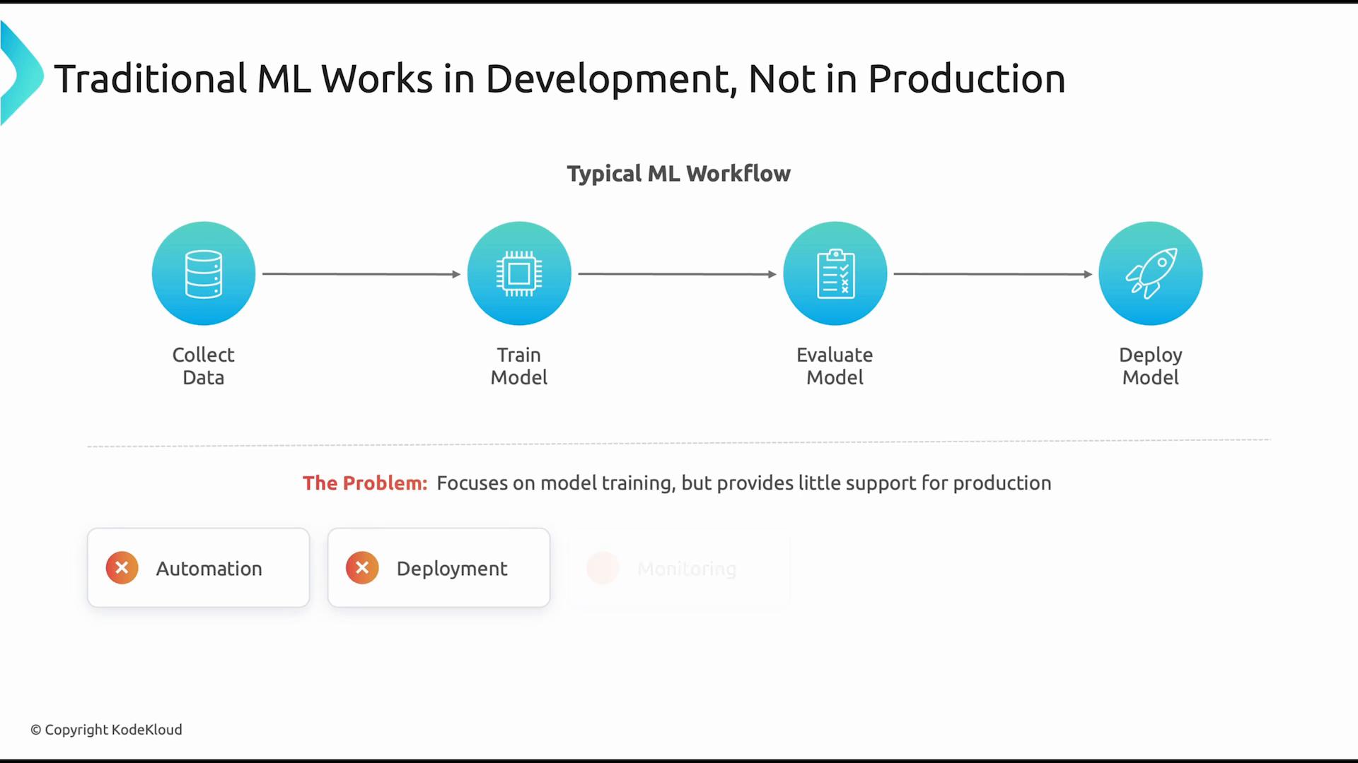This screenshot has width=1358, height=763.
Task: Click the red X icon beside Automation
Action: [122, 568]
